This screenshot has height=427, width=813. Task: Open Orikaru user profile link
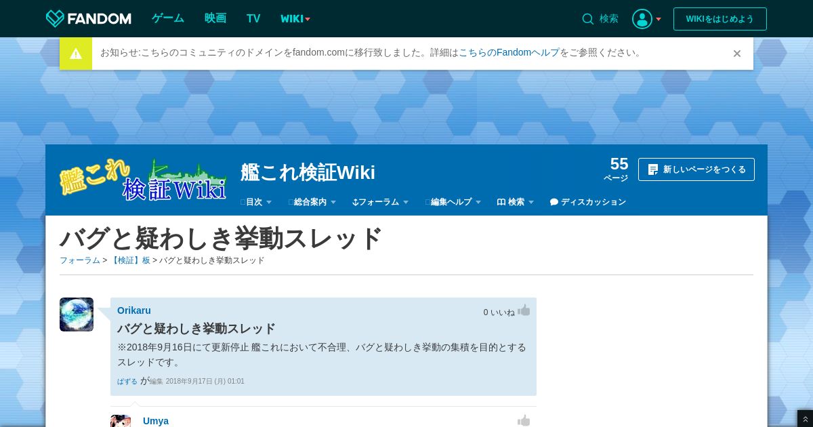tap(134, 310)
